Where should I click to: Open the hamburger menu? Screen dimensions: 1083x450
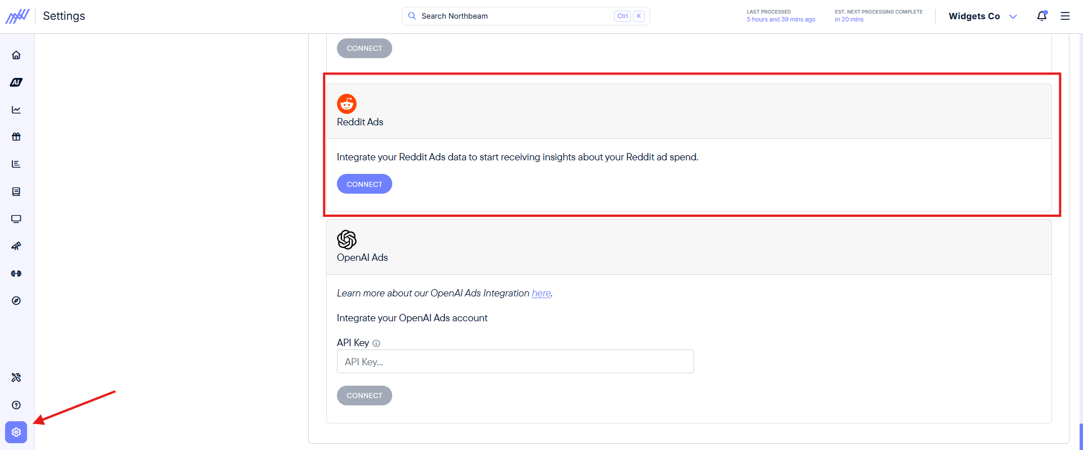1065,16
